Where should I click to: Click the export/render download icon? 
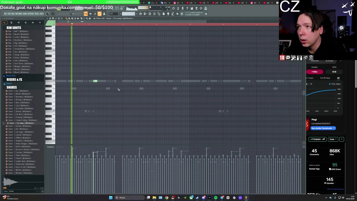pos(206,8)
